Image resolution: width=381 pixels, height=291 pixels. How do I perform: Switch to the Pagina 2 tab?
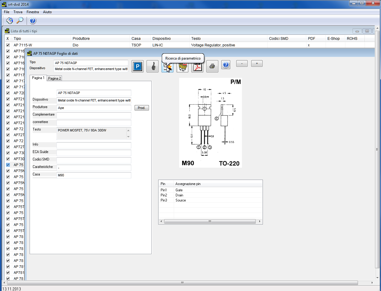tap(54, 78)
